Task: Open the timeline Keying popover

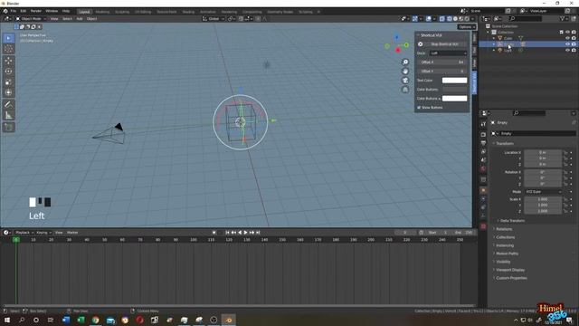Action: click(43, 233)
